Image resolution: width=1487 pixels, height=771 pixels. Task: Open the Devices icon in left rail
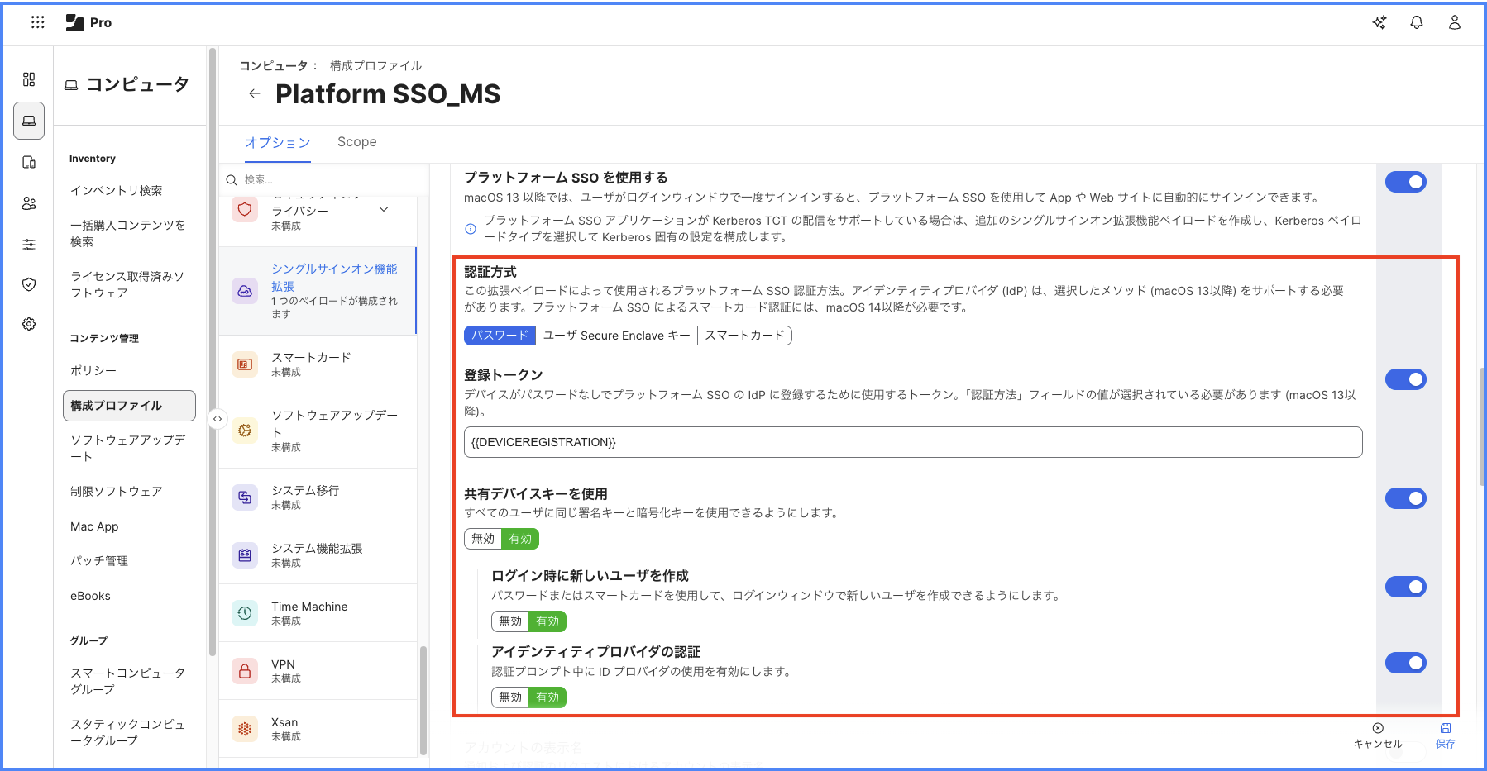point(29,162)
